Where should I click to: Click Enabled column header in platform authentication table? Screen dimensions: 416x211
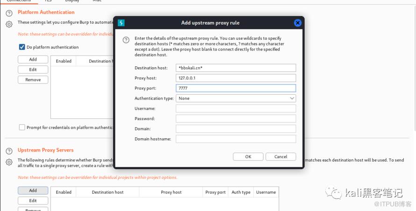(x=64, y=61)
